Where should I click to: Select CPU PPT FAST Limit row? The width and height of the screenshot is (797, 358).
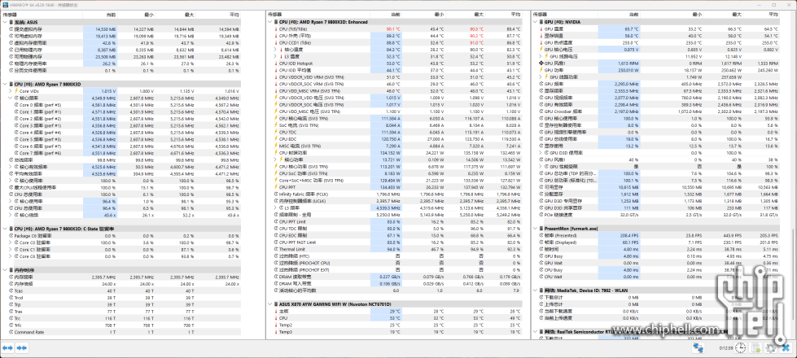[396, 242]
